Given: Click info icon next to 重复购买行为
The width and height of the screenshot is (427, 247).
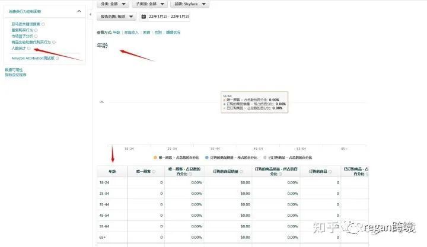Looking at the screenshot, I should click(36, 30).
